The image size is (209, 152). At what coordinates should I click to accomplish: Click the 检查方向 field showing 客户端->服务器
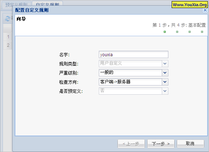coord(131,82)
